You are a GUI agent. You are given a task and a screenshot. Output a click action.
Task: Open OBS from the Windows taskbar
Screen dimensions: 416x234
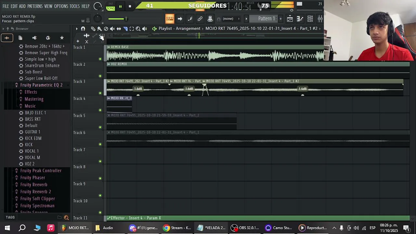pos(245,228)
